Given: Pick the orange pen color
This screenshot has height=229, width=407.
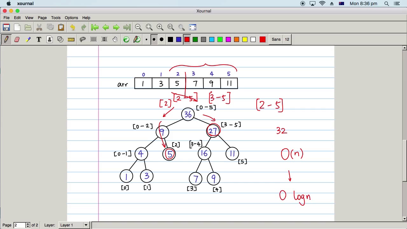Looking at the screenshot, I should [x=237, y=39].
